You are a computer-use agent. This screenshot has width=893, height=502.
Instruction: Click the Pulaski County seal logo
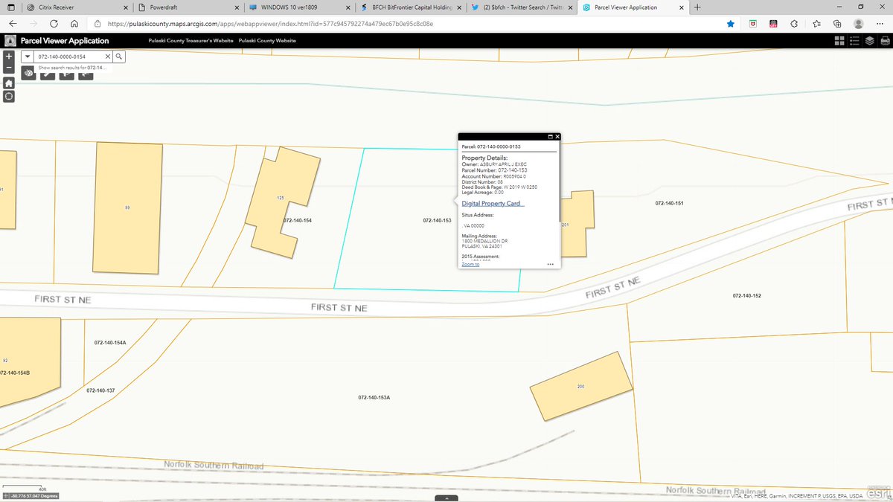[10, 41]
